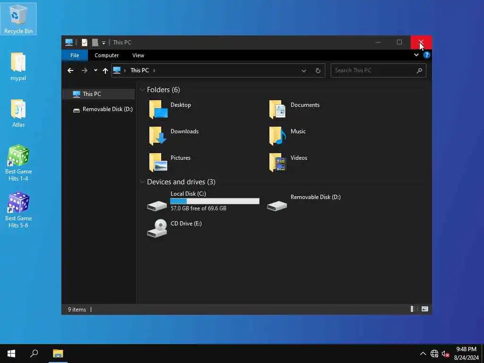The height and width of the screenshot is (363, 484).
Task: Click the 'CD Drive (E:)' label
Action: (x=186, y=224)
